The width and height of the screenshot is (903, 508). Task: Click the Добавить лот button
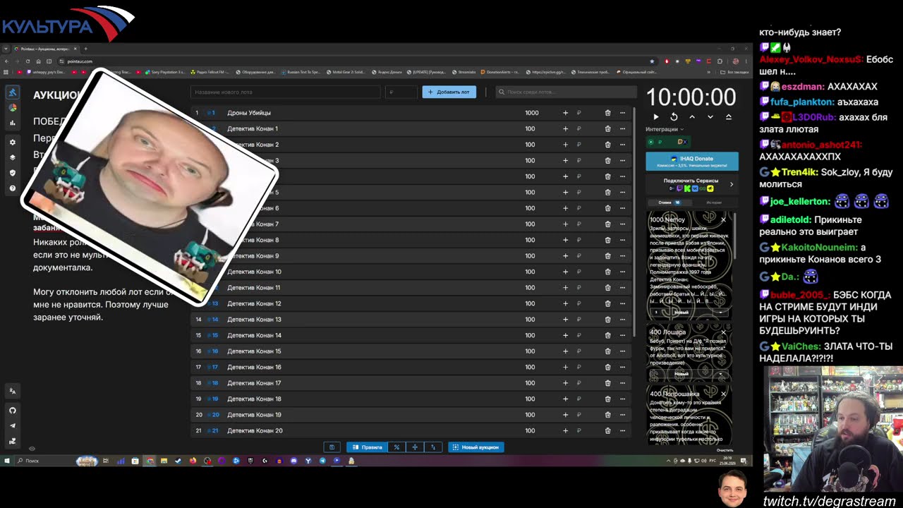449,92
